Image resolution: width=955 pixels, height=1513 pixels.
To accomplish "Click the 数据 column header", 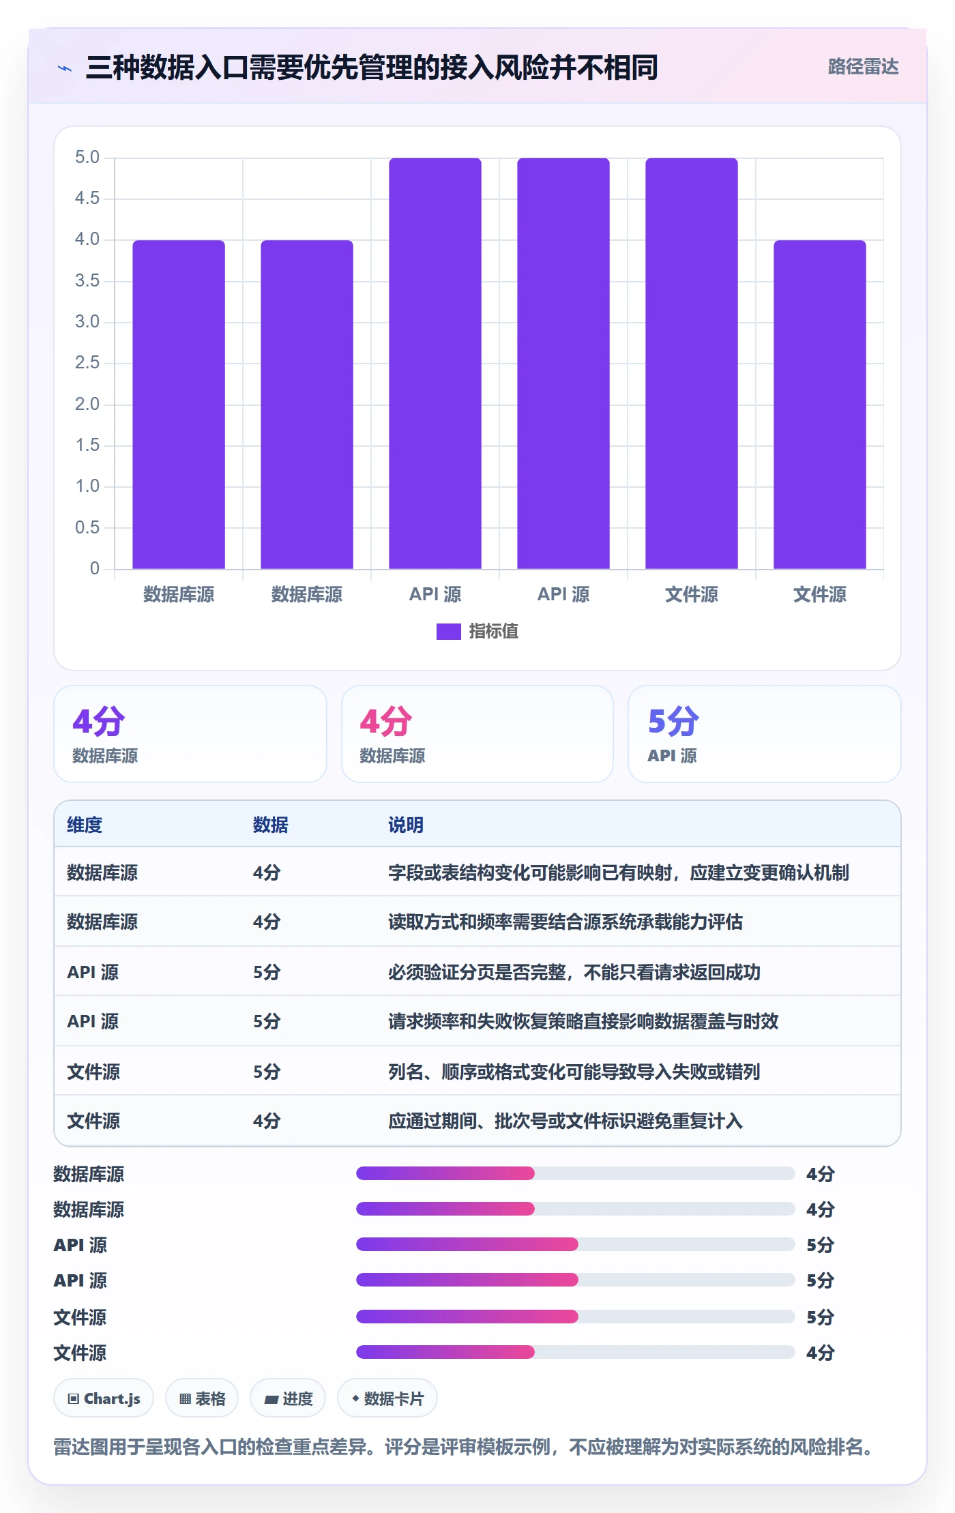I will click(x=270, y=825).
